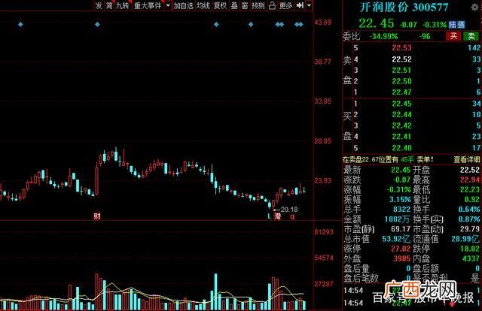482x311 pixels.
Task: Select sell level 1 price 22.47
Action: 401,92
